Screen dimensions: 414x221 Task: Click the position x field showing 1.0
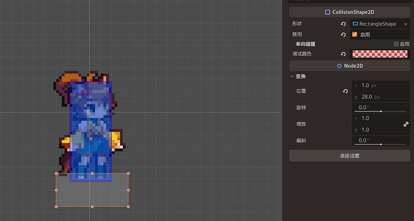click(381, 86)
